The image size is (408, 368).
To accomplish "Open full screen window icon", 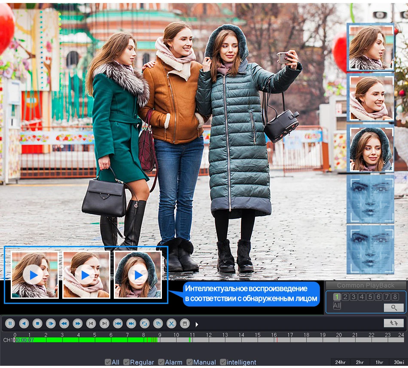I will click(x=158, y=323).
